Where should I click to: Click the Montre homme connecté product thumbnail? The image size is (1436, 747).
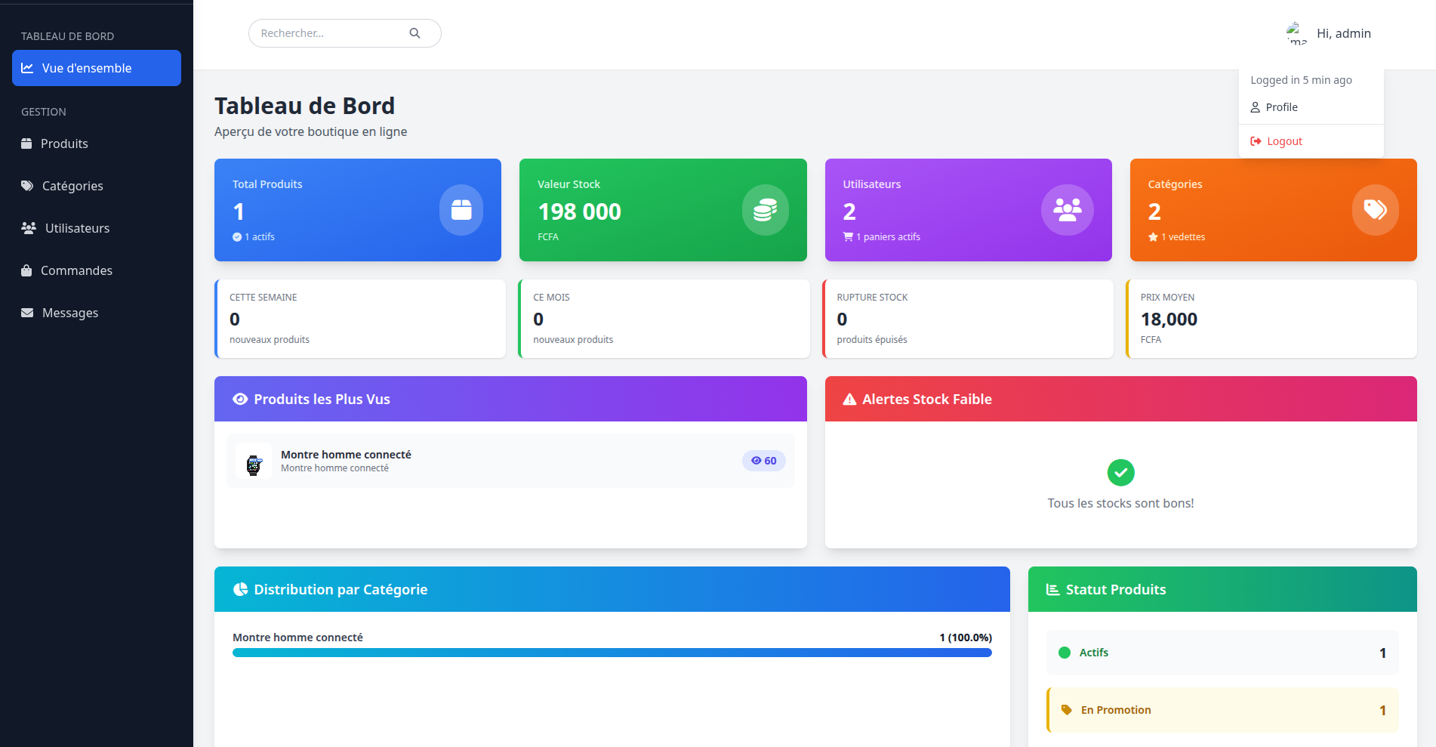tap(254, 461)
